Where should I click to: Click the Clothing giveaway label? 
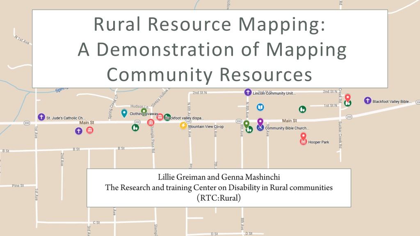pyautogui.click(x=144, y=114)
